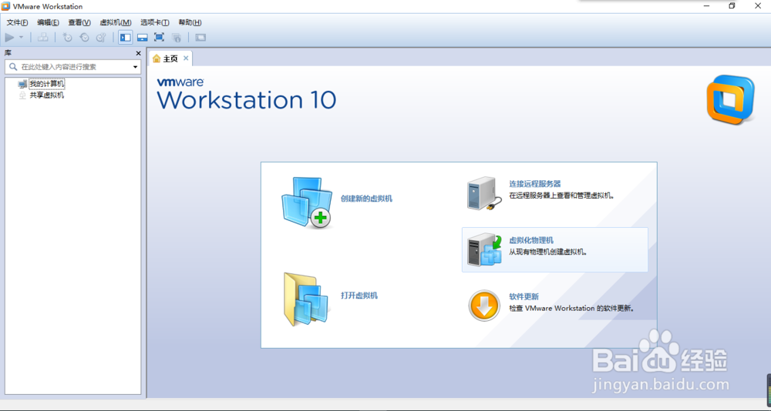Switch to the 主页 home tab
Viewport: 771px width, 411px height.
(170, 58)
